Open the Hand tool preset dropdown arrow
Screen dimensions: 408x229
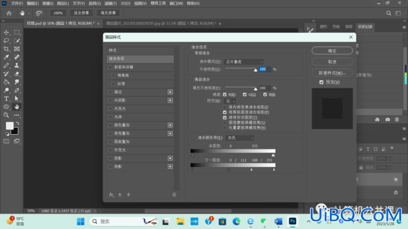29,13
